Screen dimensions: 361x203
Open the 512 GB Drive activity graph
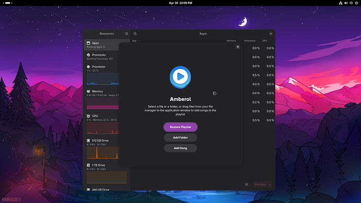(103, 153)
